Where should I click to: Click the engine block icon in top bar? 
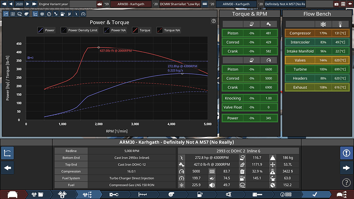coord(205,4)
